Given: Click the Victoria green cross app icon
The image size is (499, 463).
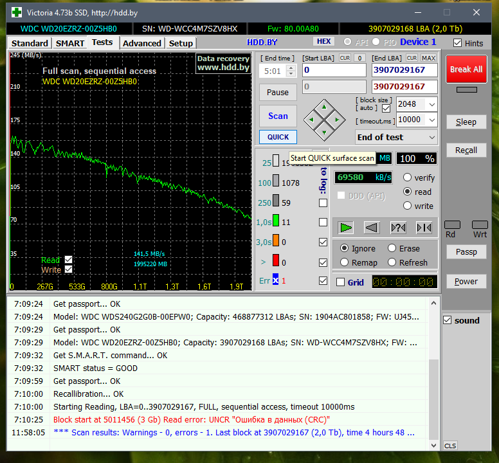Looking at the screenshot, I should tap(17, 13).
